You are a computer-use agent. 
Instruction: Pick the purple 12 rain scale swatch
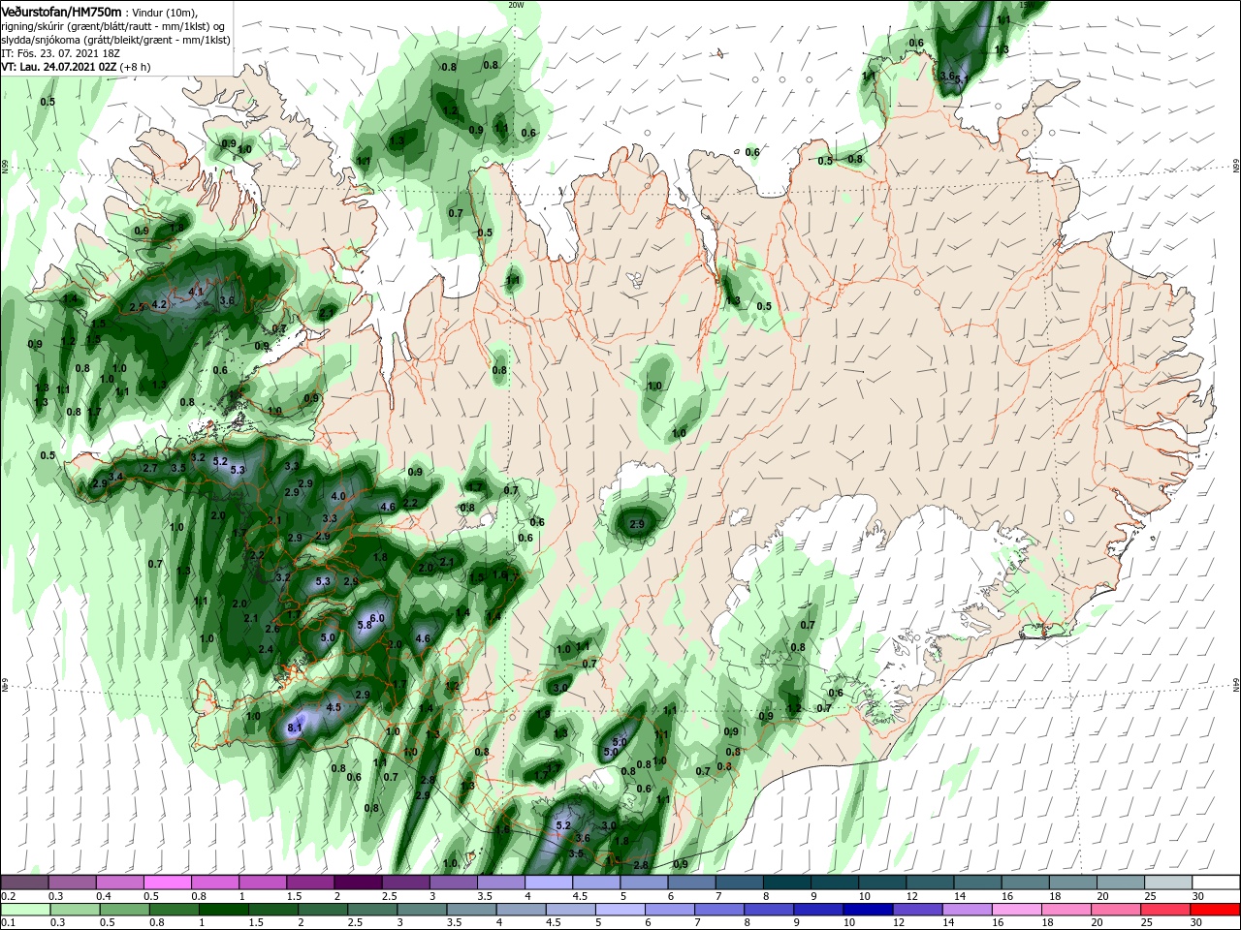[917, 911]
